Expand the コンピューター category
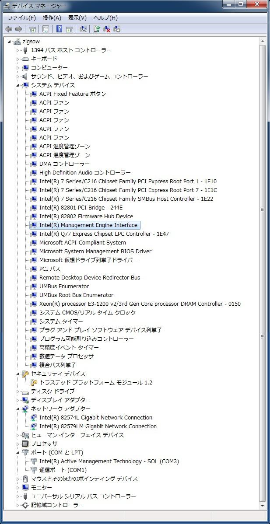 pyautogui.click(x=18, y=68)
